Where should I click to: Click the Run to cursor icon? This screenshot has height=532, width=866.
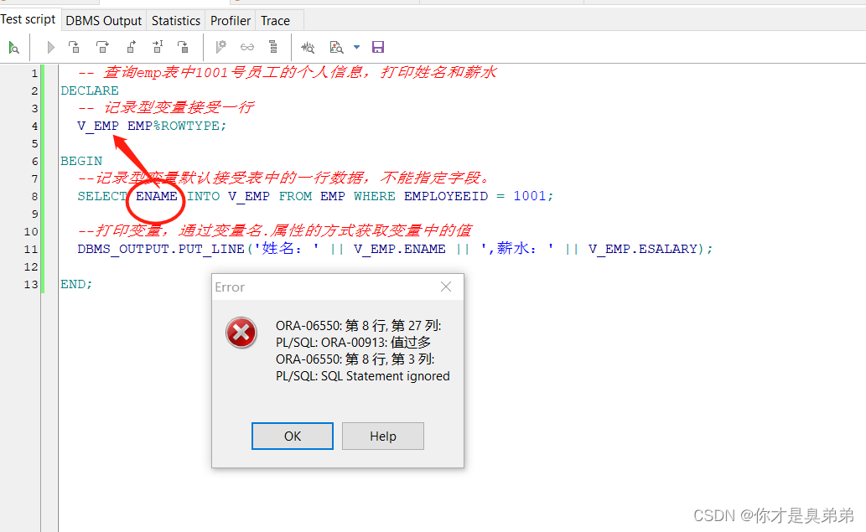click(158, 48)
